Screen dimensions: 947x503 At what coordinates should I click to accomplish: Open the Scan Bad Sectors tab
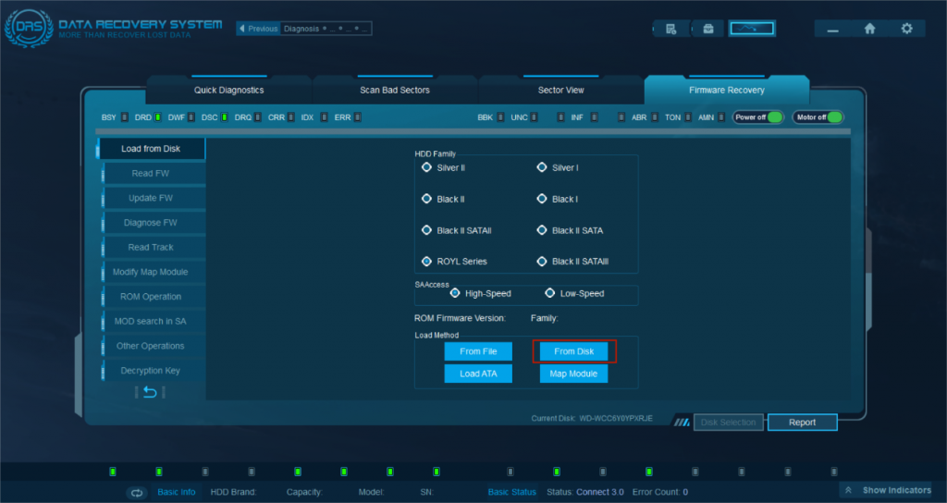(394, 91)
